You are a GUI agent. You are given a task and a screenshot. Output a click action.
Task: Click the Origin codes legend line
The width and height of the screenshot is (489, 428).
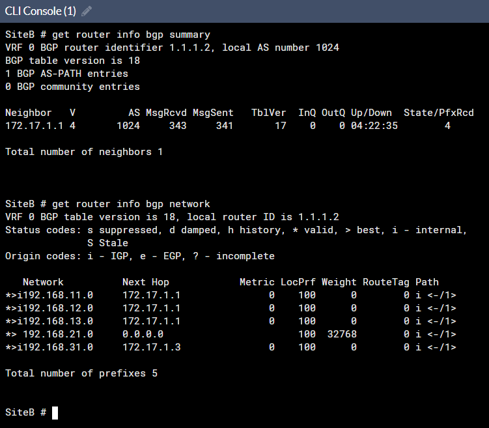[x=140, y=256]
